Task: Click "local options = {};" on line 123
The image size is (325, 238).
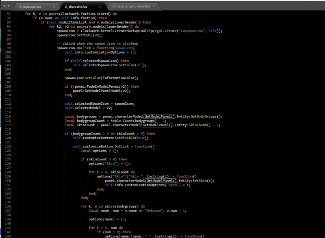Action: (x=100, y=151)
